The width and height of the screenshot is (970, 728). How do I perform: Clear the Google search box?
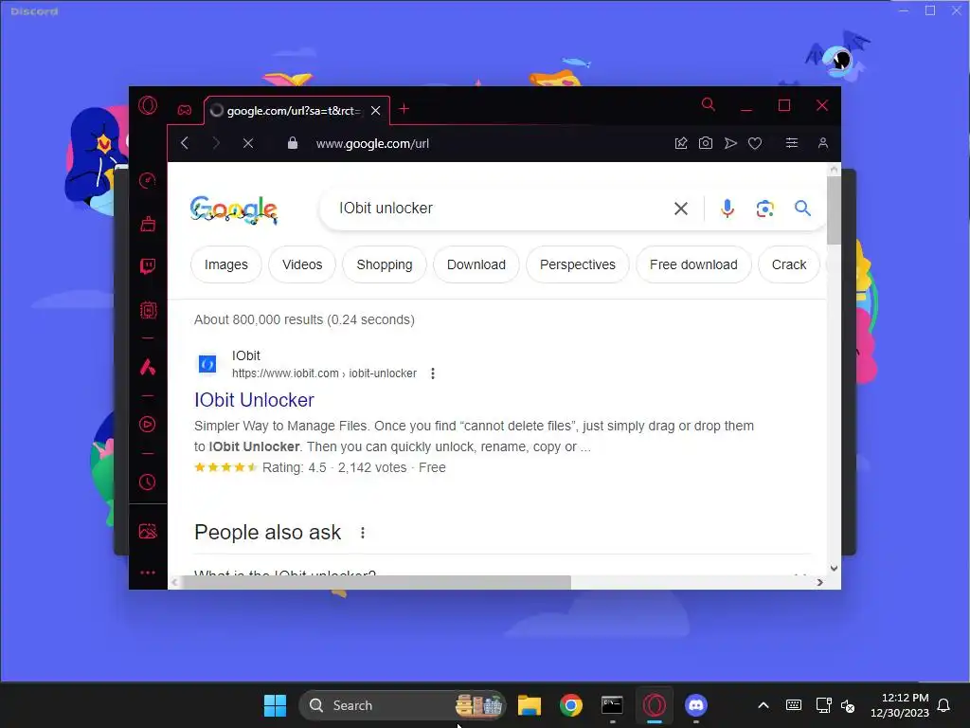click(680, 209)
